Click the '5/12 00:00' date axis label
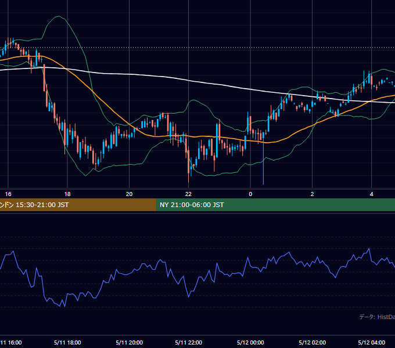This screenshot has height=348, width=395. [x=250, y=342]
